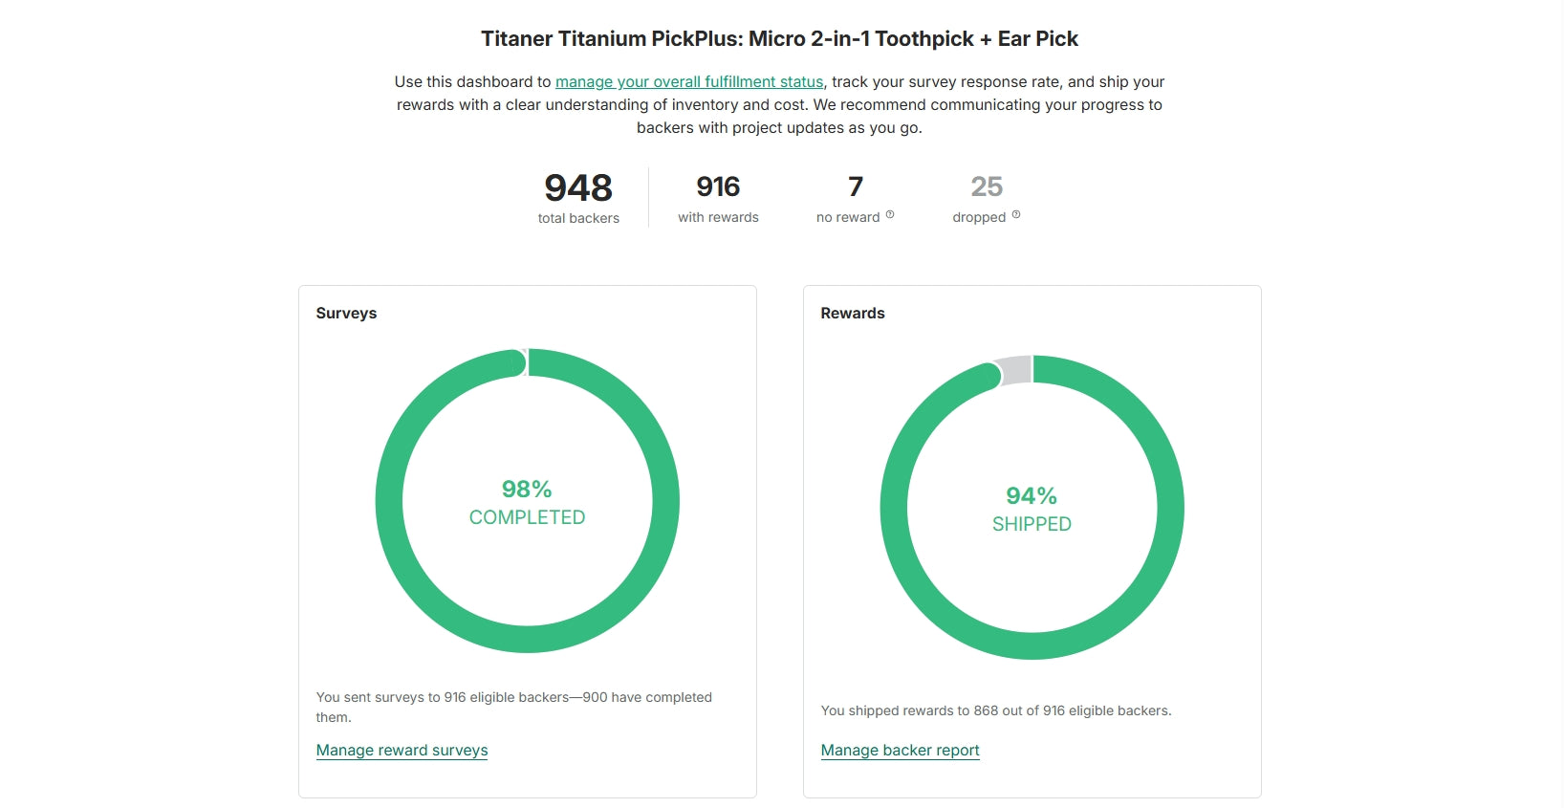Select the "94% SHIPPED" label
The height and width of the screenshot is (808, 1564).
pos(1032,510)
